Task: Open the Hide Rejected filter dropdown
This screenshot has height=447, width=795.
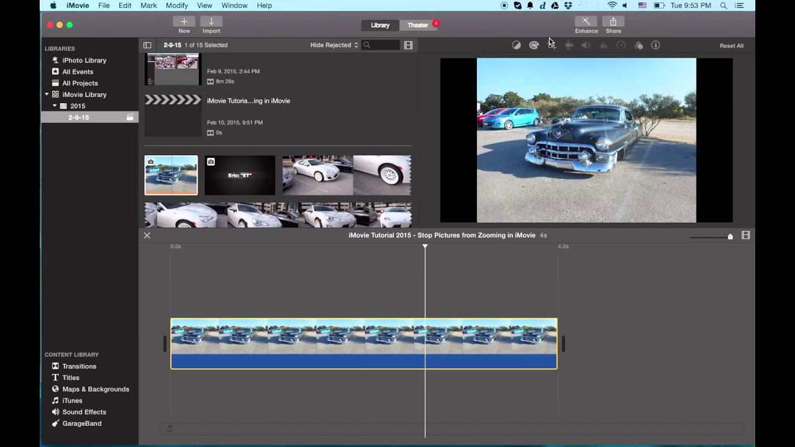Action: (x=334, y=45)
